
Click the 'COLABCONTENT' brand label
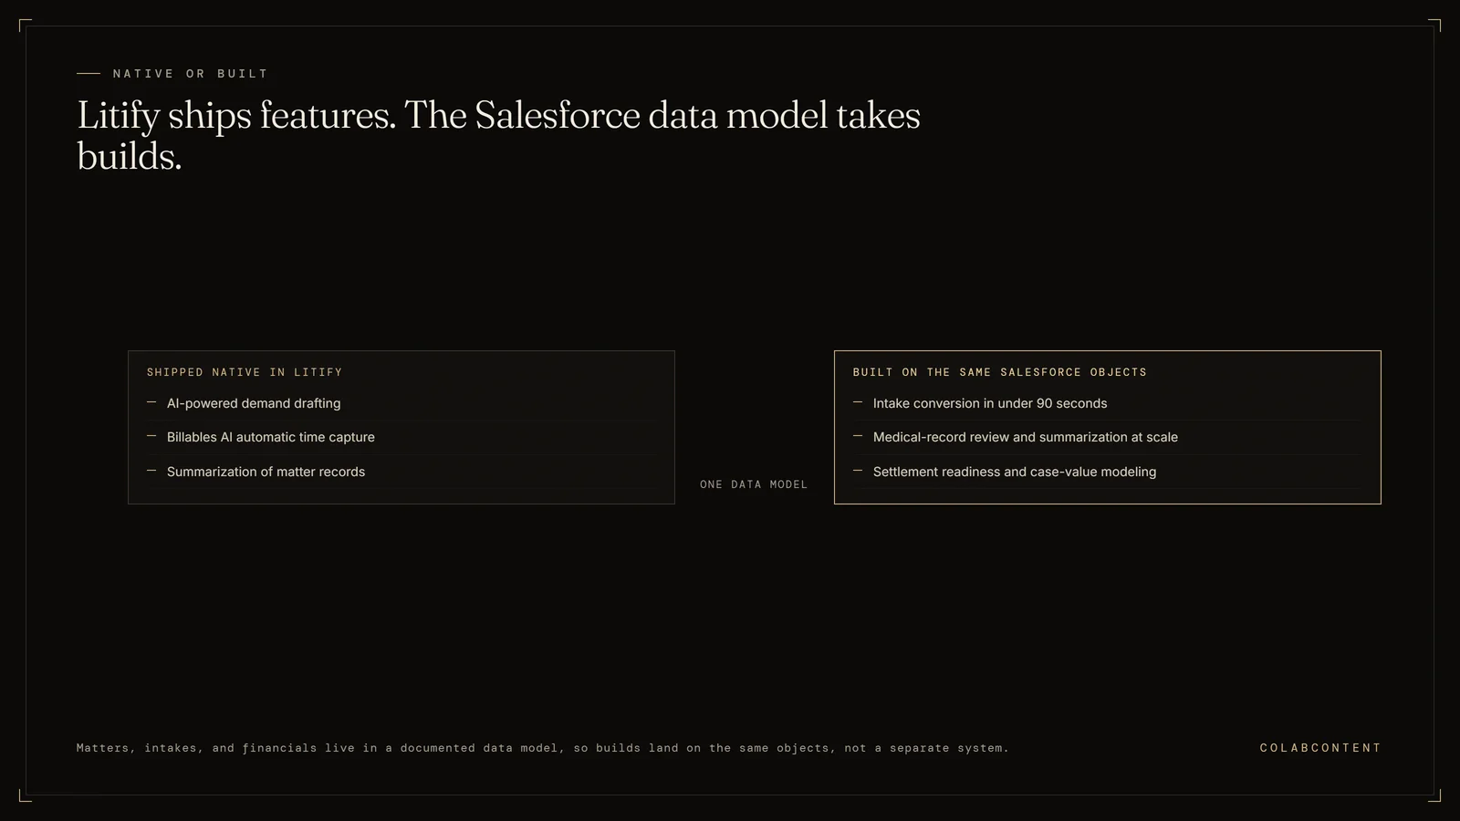pyautogui.click(x=1320, y=748)
